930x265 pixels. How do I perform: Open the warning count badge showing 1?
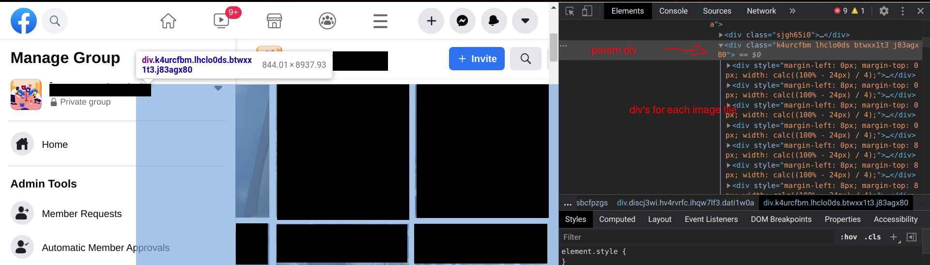[x=858, y=11]
